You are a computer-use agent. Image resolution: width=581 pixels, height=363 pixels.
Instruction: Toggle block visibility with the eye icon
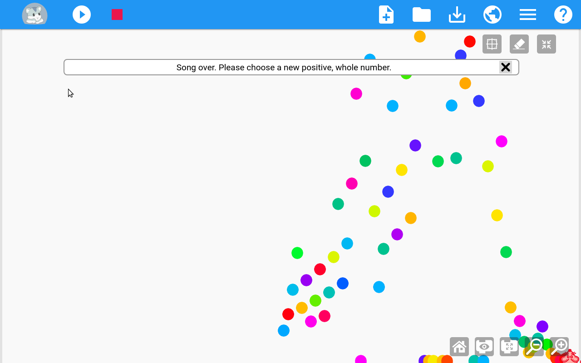point(484,347)
